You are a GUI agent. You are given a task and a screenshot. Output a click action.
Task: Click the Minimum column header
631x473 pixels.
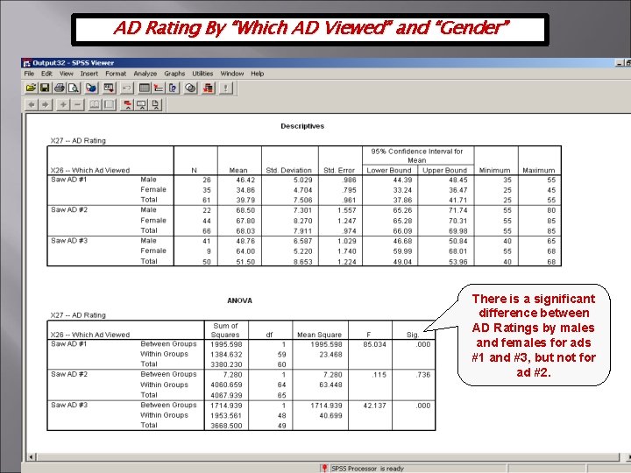point(494,170)
